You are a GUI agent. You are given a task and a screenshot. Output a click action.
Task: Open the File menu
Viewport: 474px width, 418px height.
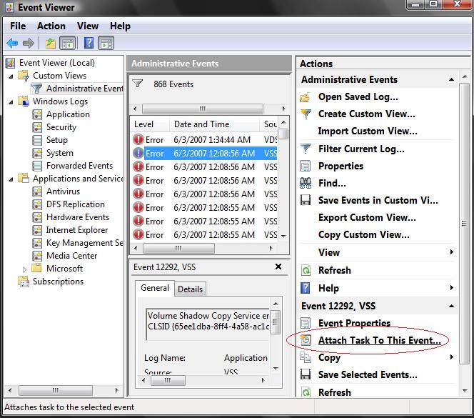[18, 26]
